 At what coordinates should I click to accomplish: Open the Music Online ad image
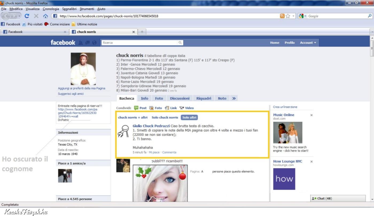click(x=288, y=133)
